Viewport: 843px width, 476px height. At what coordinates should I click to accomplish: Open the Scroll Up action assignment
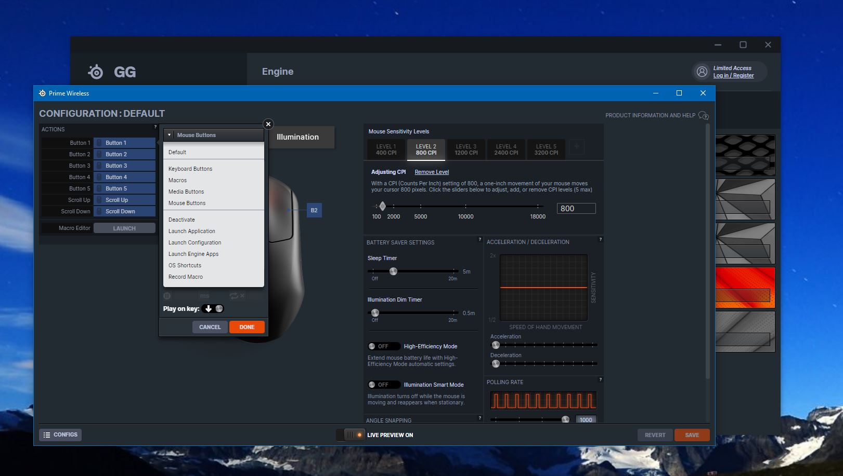tap(125, 200)
